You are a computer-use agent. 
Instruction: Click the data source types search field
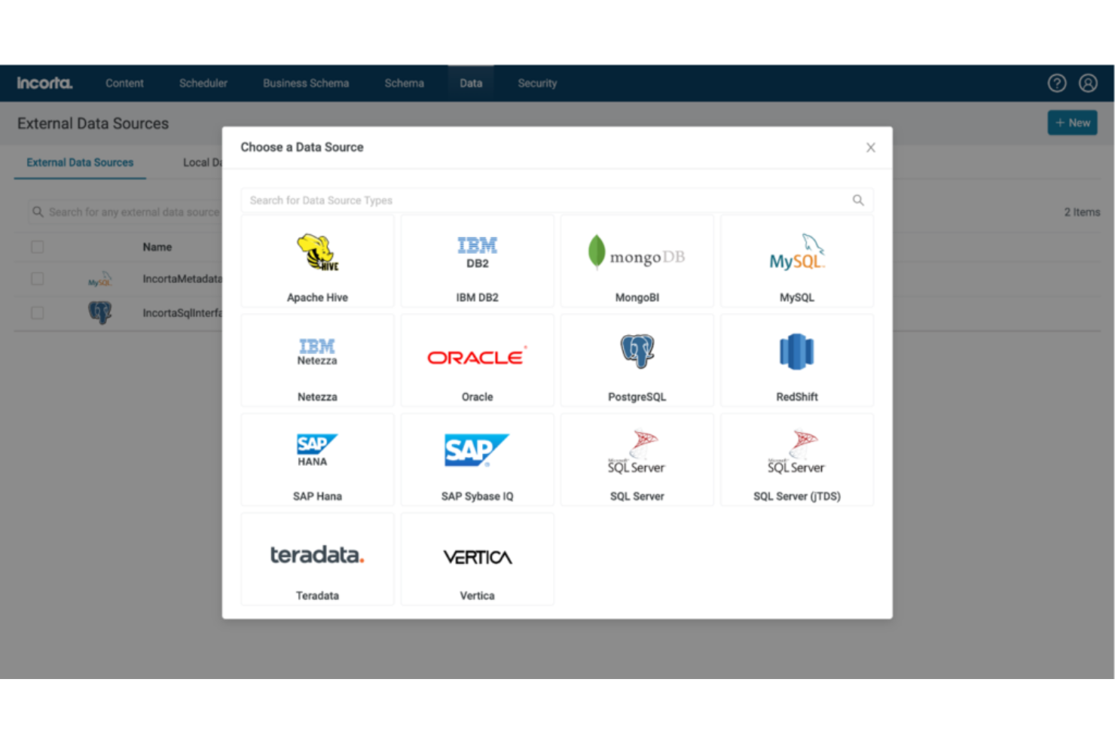coord(557,200)
